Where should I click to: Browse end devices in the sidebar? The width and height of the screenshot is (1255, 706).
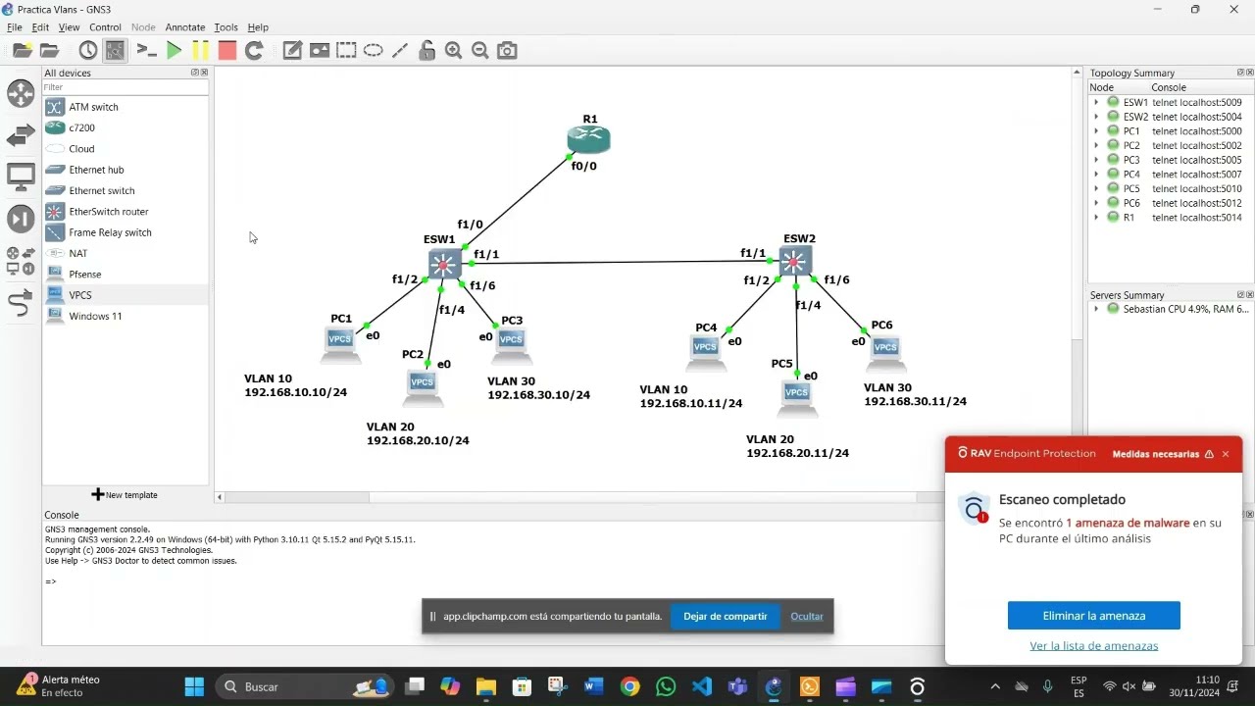tap(21, 177)
